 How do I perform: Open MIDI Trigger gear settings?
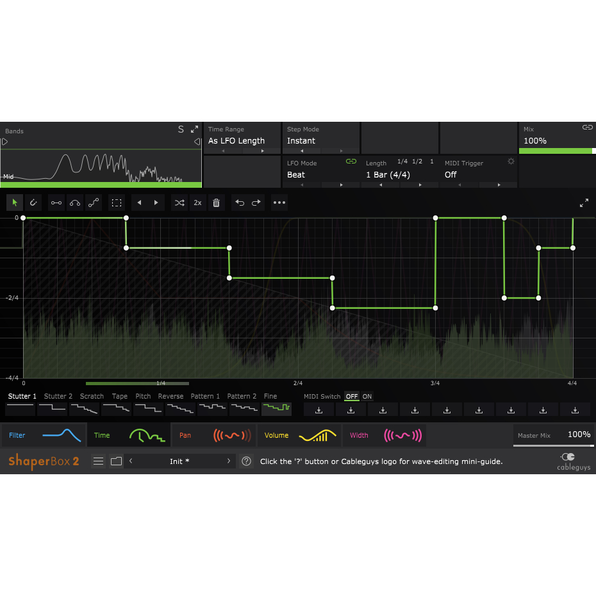click(x=511, y=161)
